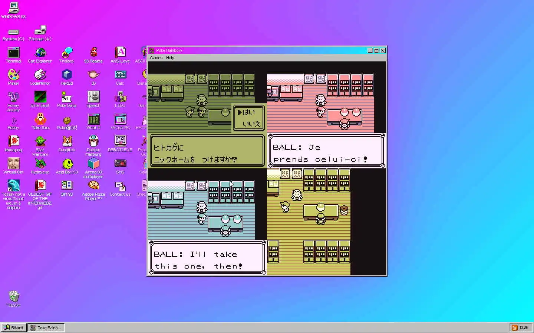Screen dimensions: 534x333
Task: Launch the SIM 93 icon
Action: point(67,188)
